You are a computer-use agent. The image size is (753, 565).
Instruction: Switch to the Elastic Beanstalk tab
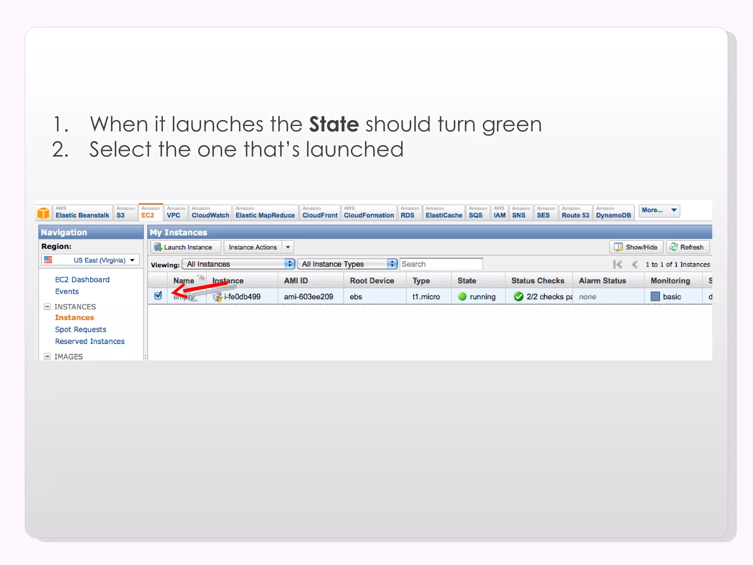point(82,213)
